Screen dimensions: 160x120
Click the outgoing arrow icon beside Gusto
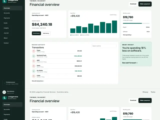[x=34, y=66]
